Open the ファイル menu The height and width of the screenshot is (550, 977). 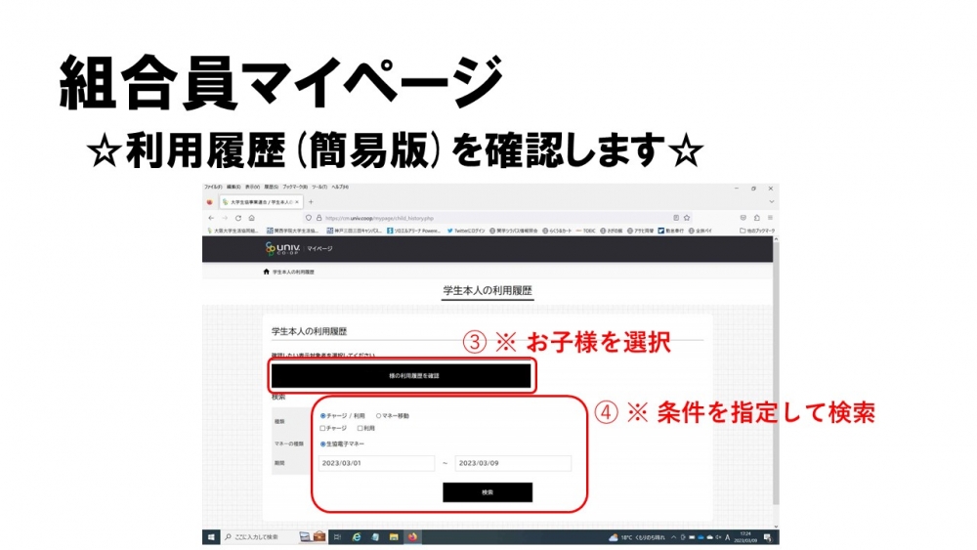[213, 187]
